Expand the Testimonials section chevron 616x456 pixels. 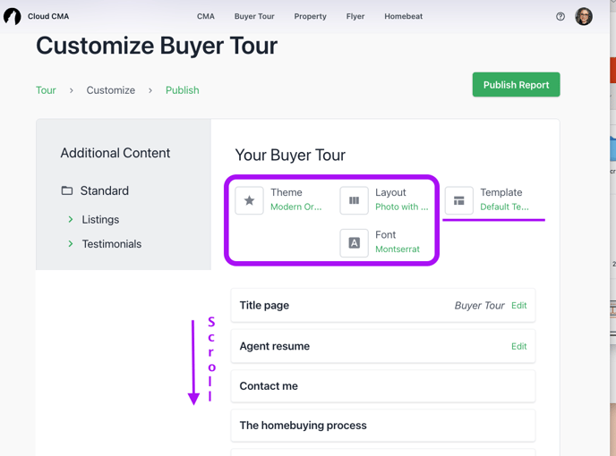pyautogui.click(x=71, y=244)
